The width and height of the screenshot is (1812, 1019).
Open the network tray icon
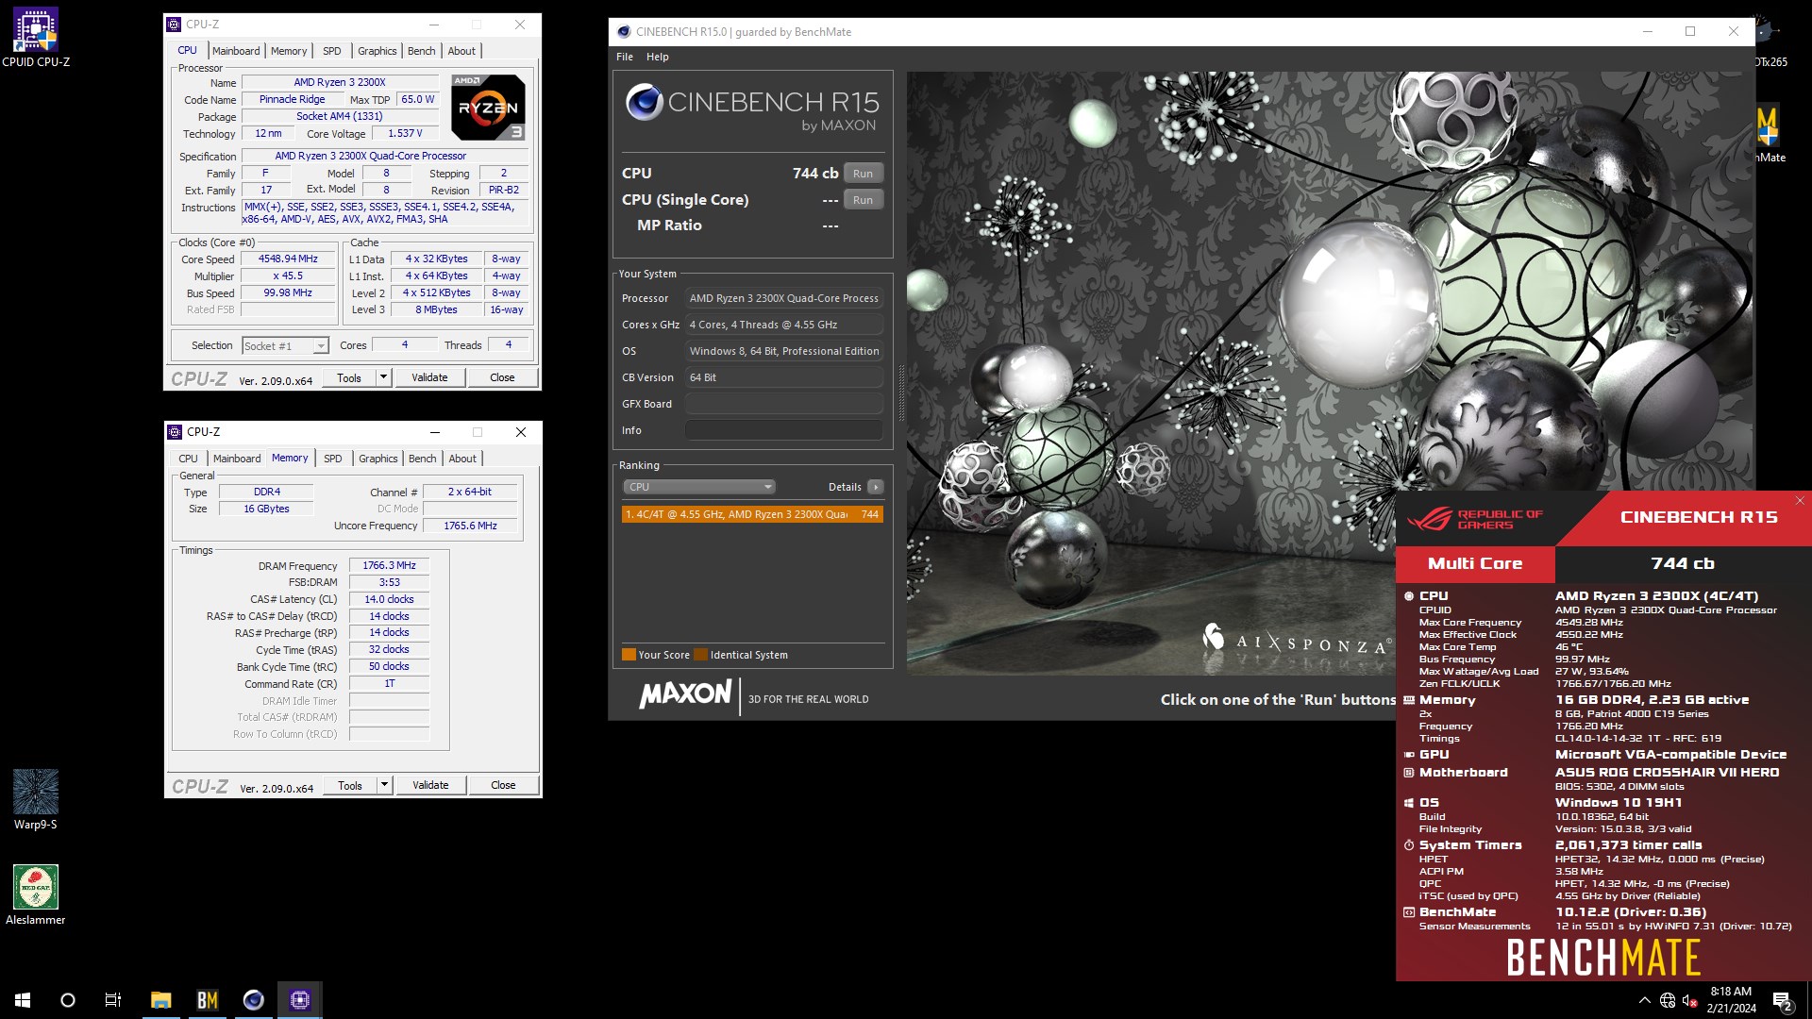(1668, 1000)
